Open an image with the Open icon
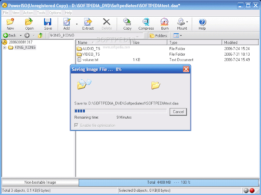 point(29,22)
